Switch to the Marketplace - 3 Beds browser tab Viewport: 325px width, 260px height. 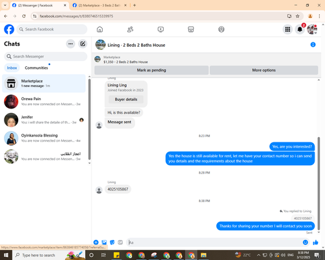99,5
